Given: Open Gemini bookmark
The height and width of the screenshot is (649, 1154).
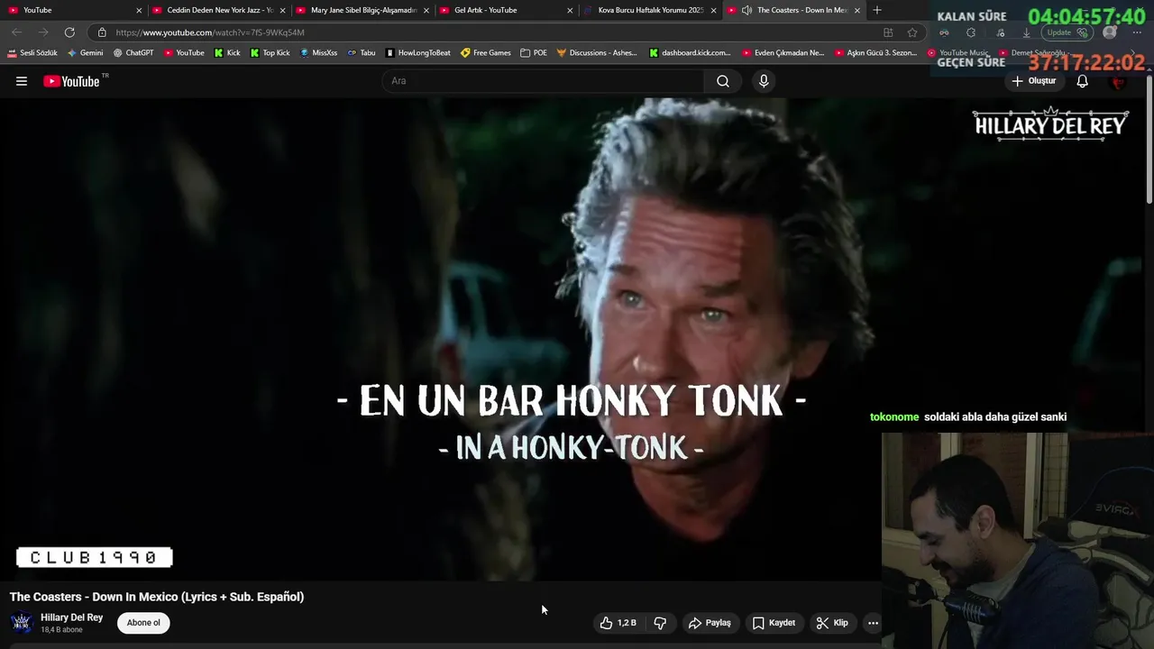Looking at the screenshot, I should point(86,53).
